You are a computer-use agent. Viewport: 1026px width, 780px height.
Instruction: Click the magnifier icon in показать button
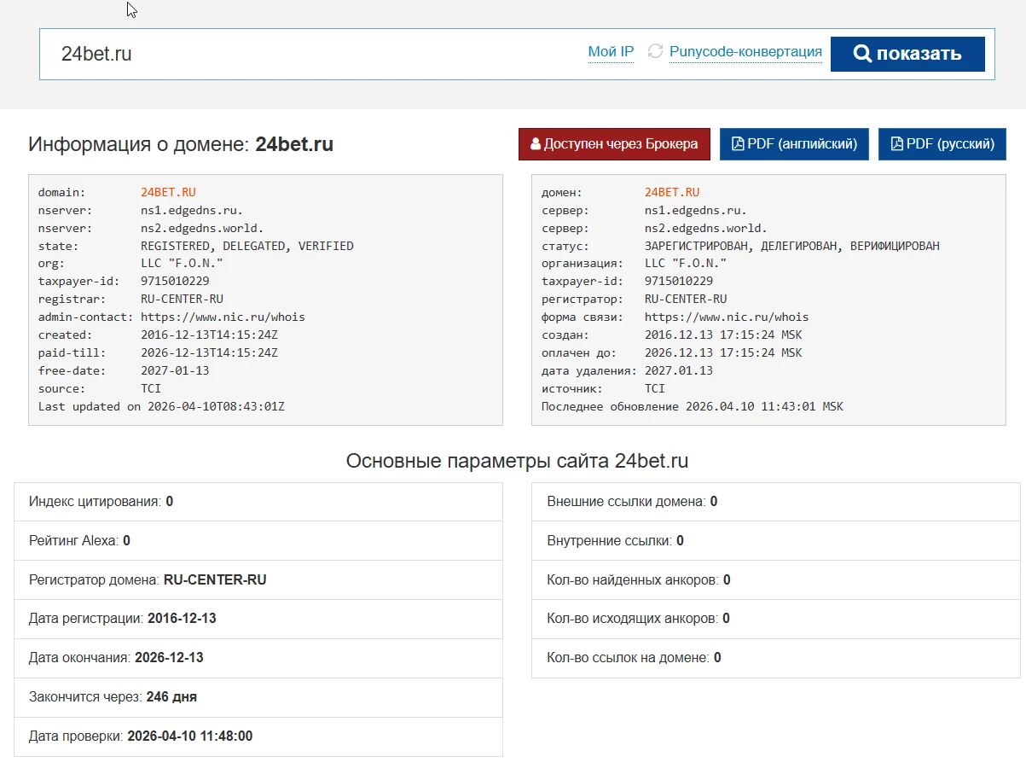864,53
